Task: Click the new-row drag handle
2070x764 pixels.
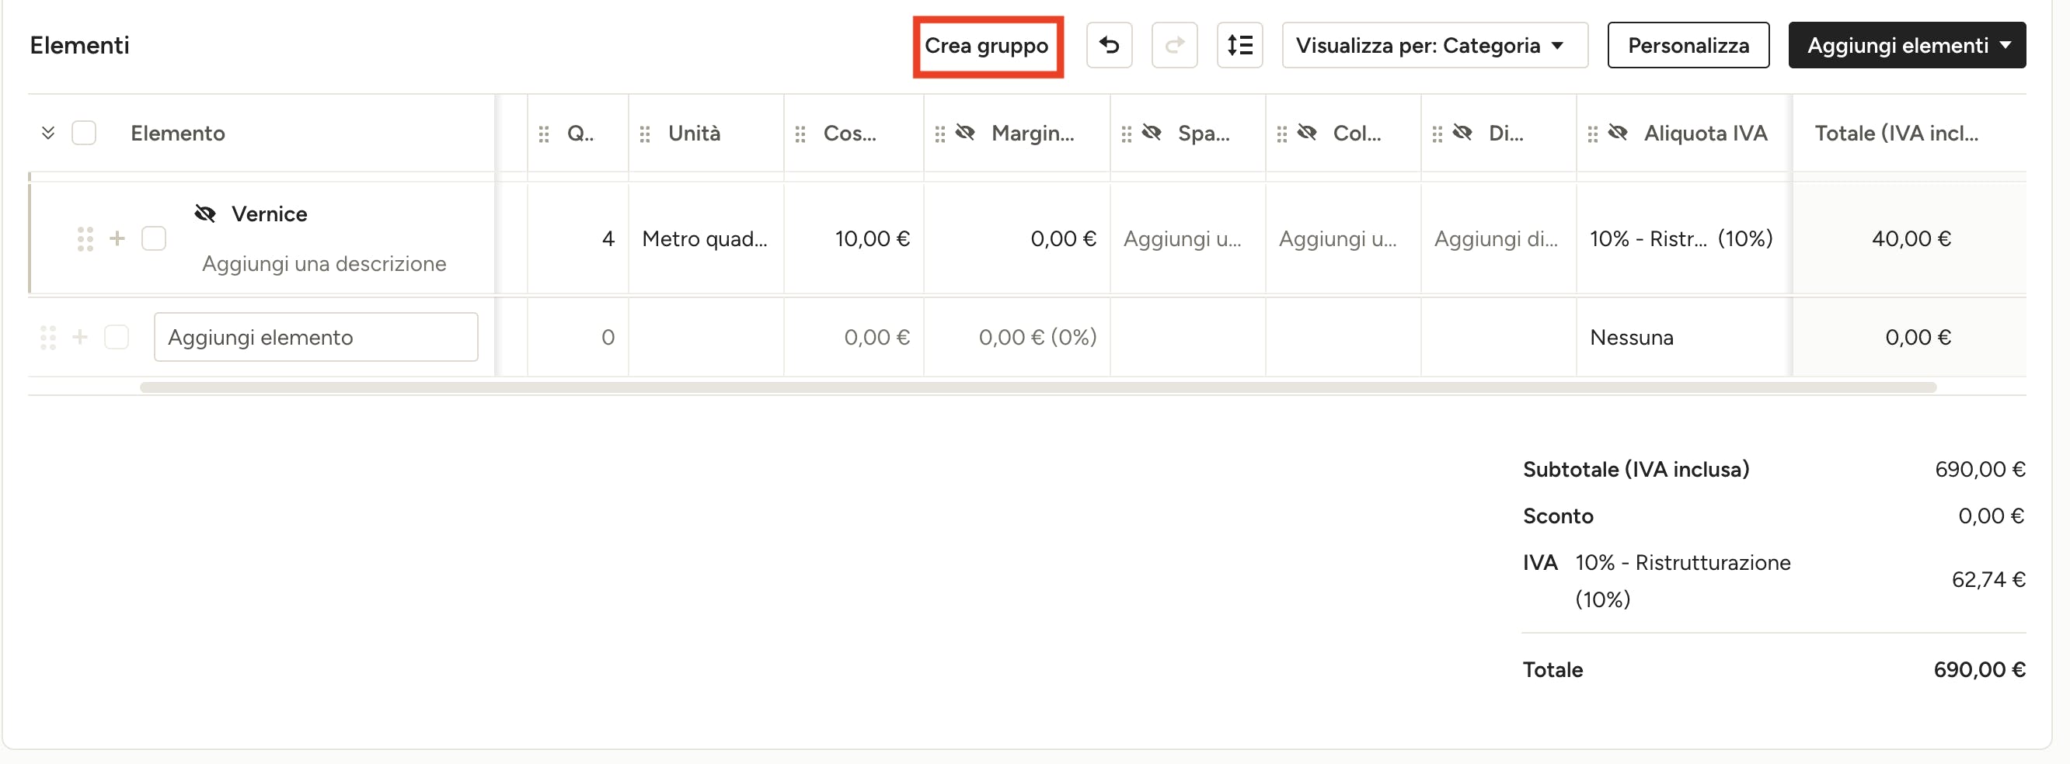Action: click(48, 338)
